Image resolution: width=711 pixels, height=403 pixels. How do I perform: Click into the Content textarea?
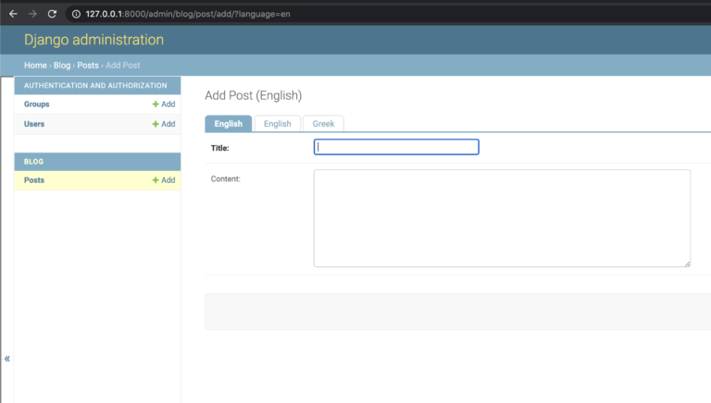pos(502,218)
